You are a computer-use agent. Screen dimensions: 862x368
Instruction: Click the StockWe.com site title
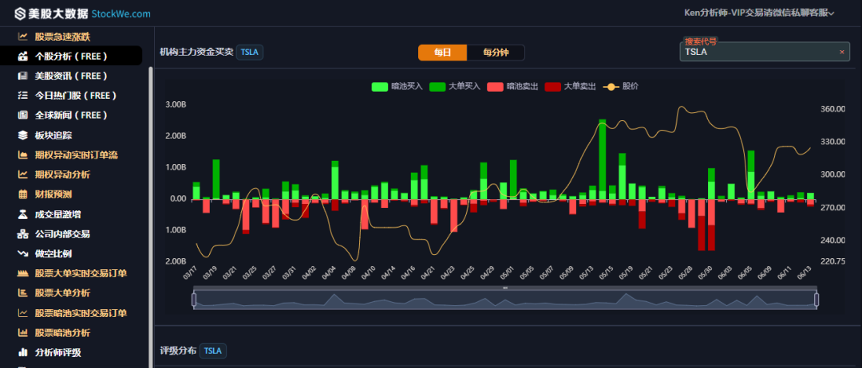pyautogui.click(x=121, y=14)
